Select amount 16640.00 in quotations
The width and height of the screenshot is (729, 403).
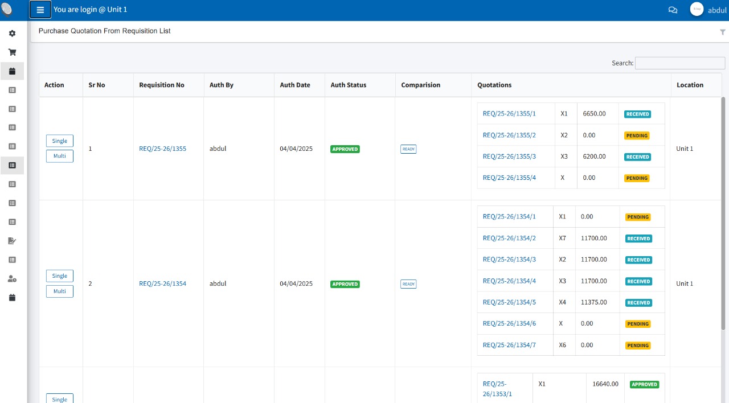[x=605, y=384]
